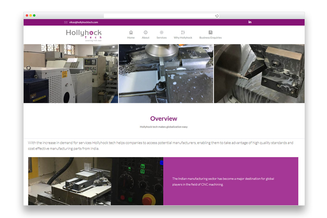Click the 'sourcing with ease' tagline

pyautogui.click(x=93, y=41)
